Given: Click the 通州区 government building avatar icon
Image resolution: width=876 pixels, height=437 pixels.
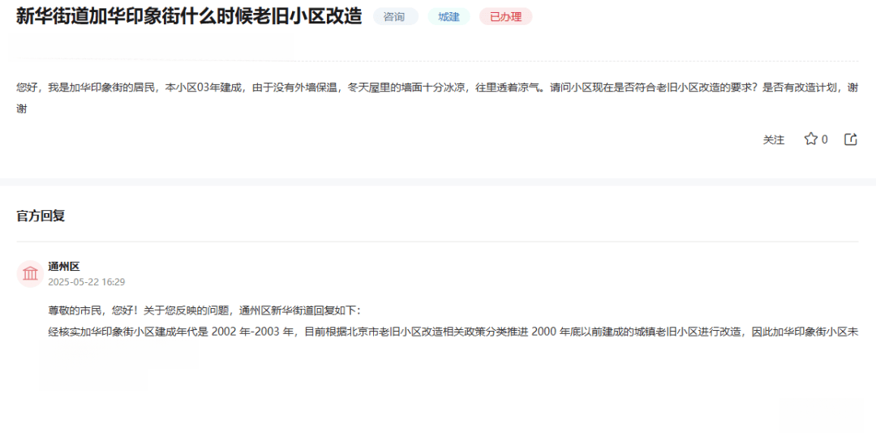Looking at the screenshot, I should (30, 273).
